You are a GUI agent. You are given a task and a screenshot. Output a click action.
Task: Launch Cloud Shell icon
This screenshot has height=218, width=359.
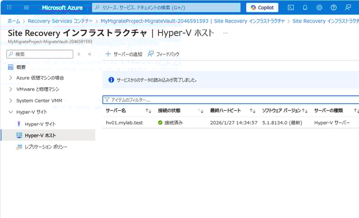coord(291,8)
